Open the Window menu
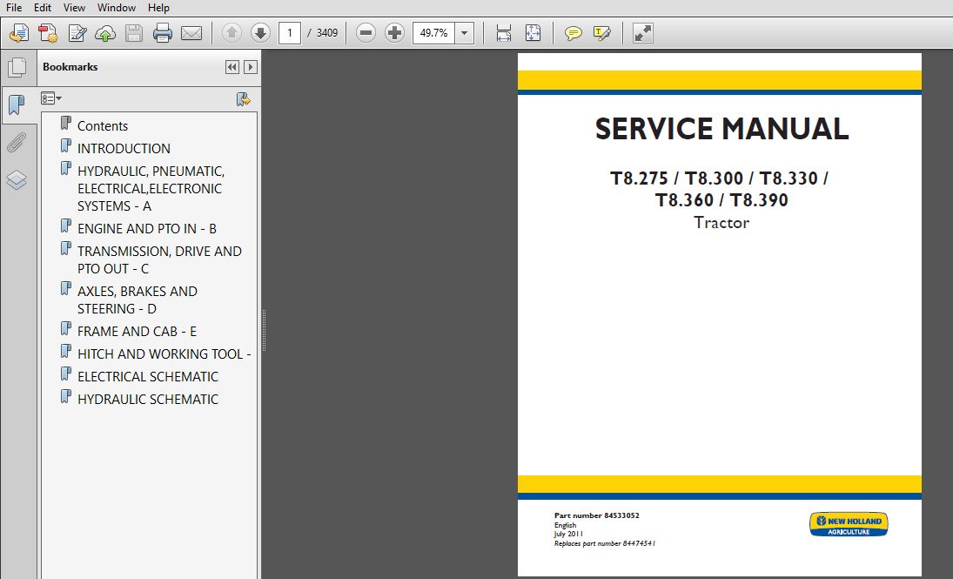The image size is (953, 579). (x=116, y=7)
